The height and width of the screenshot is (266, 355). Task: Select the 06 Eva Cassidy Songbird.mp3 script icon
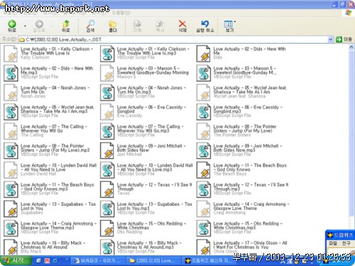tap(204, 112)
